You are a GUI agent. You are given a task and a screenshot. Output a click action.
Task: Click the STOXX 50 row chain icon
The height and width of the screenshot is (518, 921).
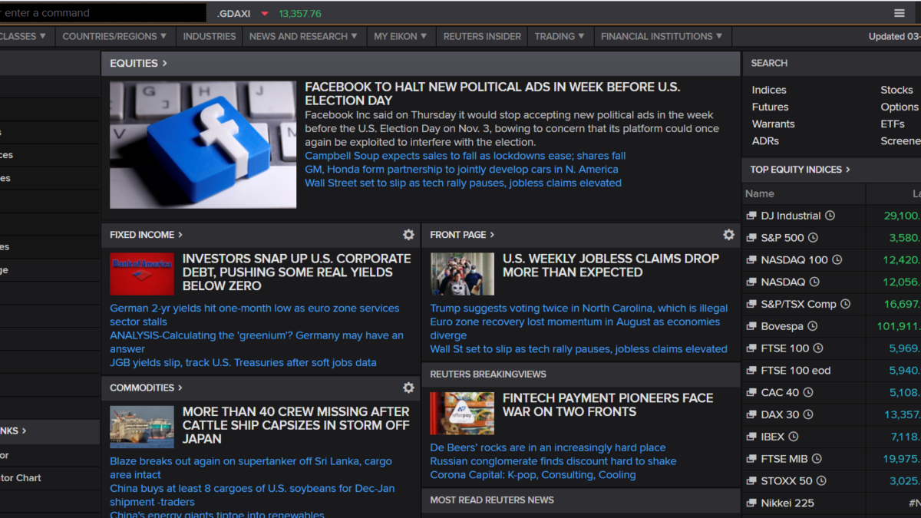(751, 481)
